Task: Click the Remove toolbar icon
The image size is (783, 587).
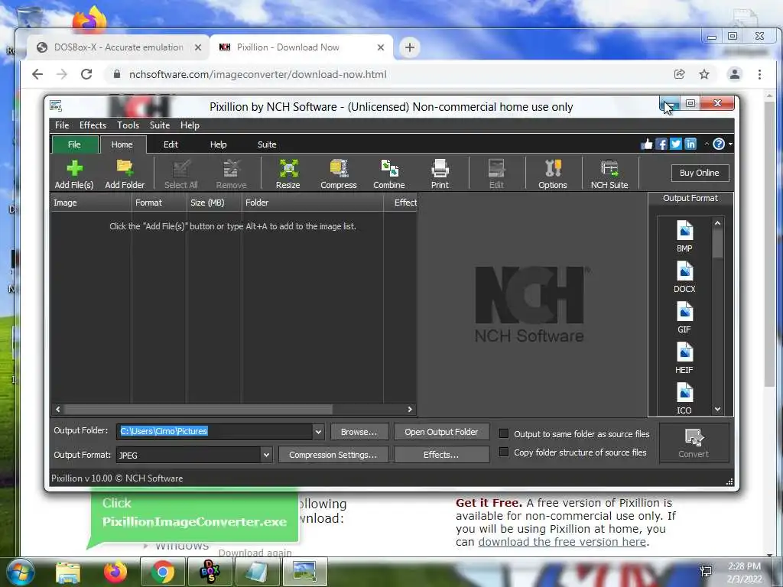Action: tap(231, 174)
